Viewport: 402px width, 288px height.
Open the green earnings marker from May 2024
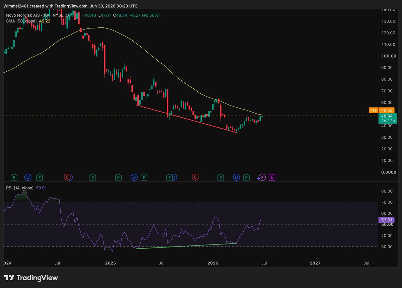[x=40, y=177]
